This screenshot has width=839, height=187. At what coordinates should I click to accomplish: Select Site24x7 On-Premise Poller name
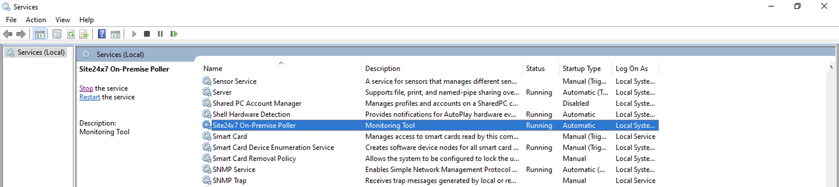[x=254, y=125]
